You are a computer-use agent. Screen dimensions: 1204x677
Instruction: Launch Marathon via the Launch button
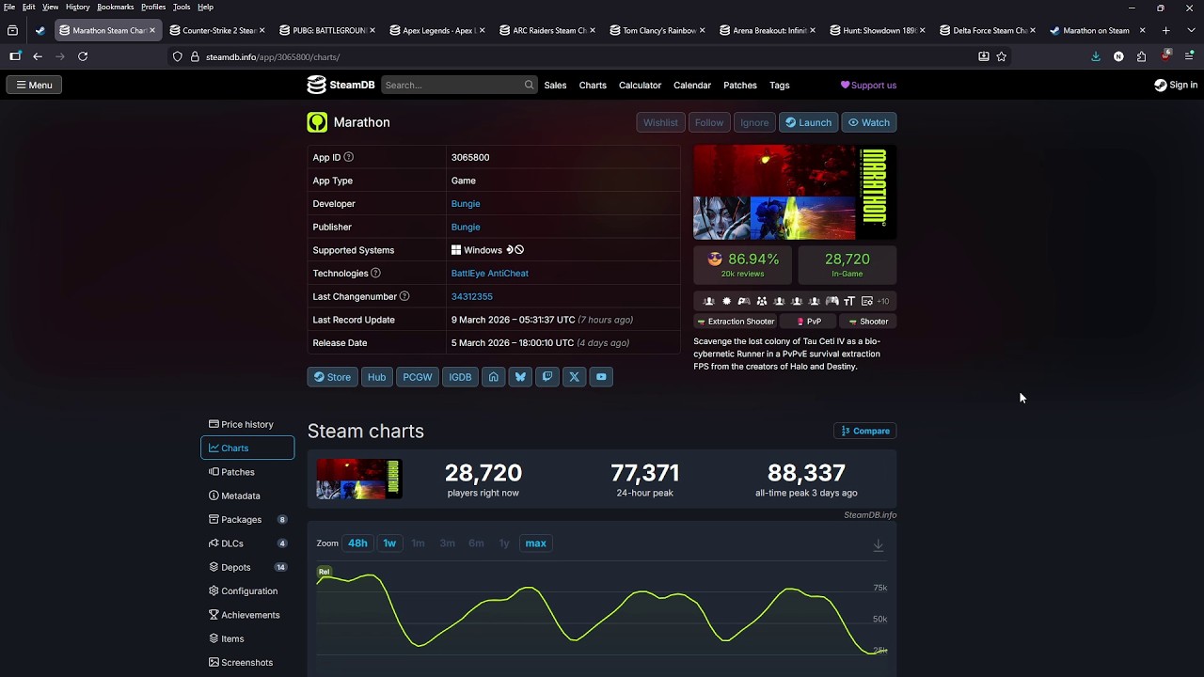tap(808, 122)
